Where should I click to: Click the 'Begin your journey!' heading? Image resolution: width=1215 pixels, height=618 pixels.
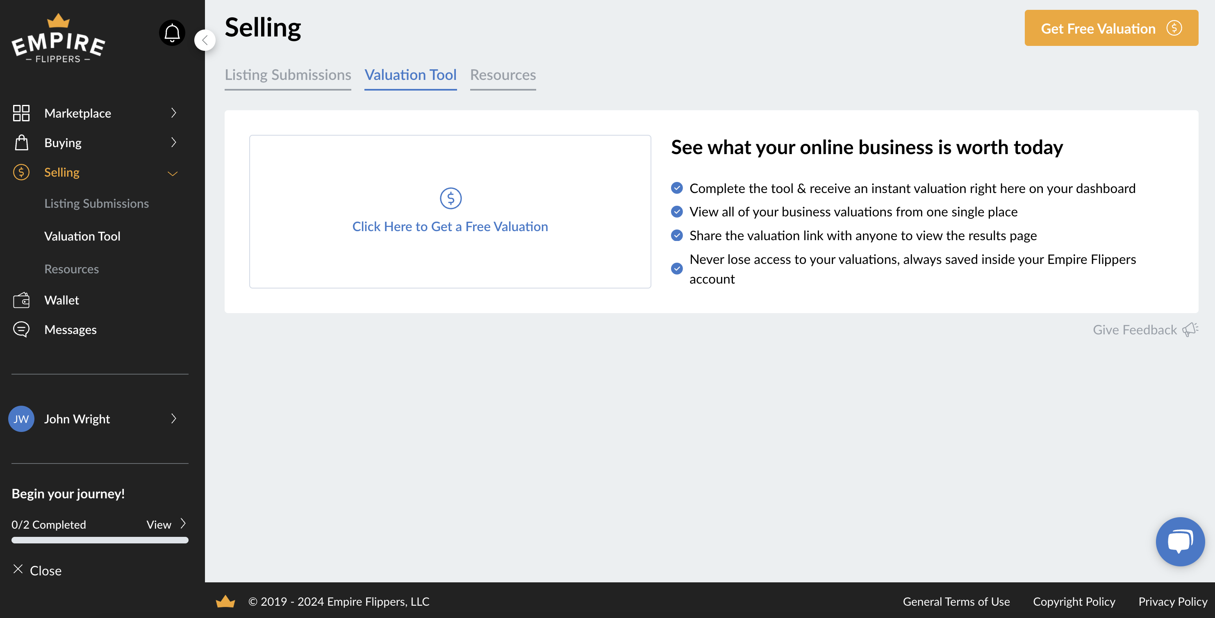pyautogui.click(x=68, y=493)
